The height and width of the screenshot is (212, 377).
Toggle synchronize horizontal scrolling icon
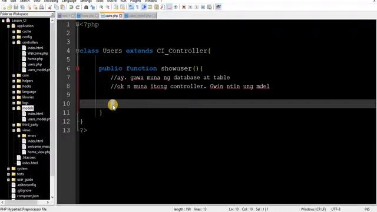click(123, 7)
